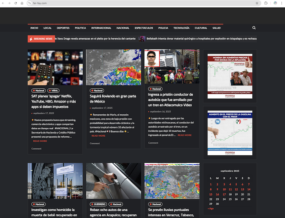Bookmark this page with the star icon

pyautogui.click(x=257, y=3)
